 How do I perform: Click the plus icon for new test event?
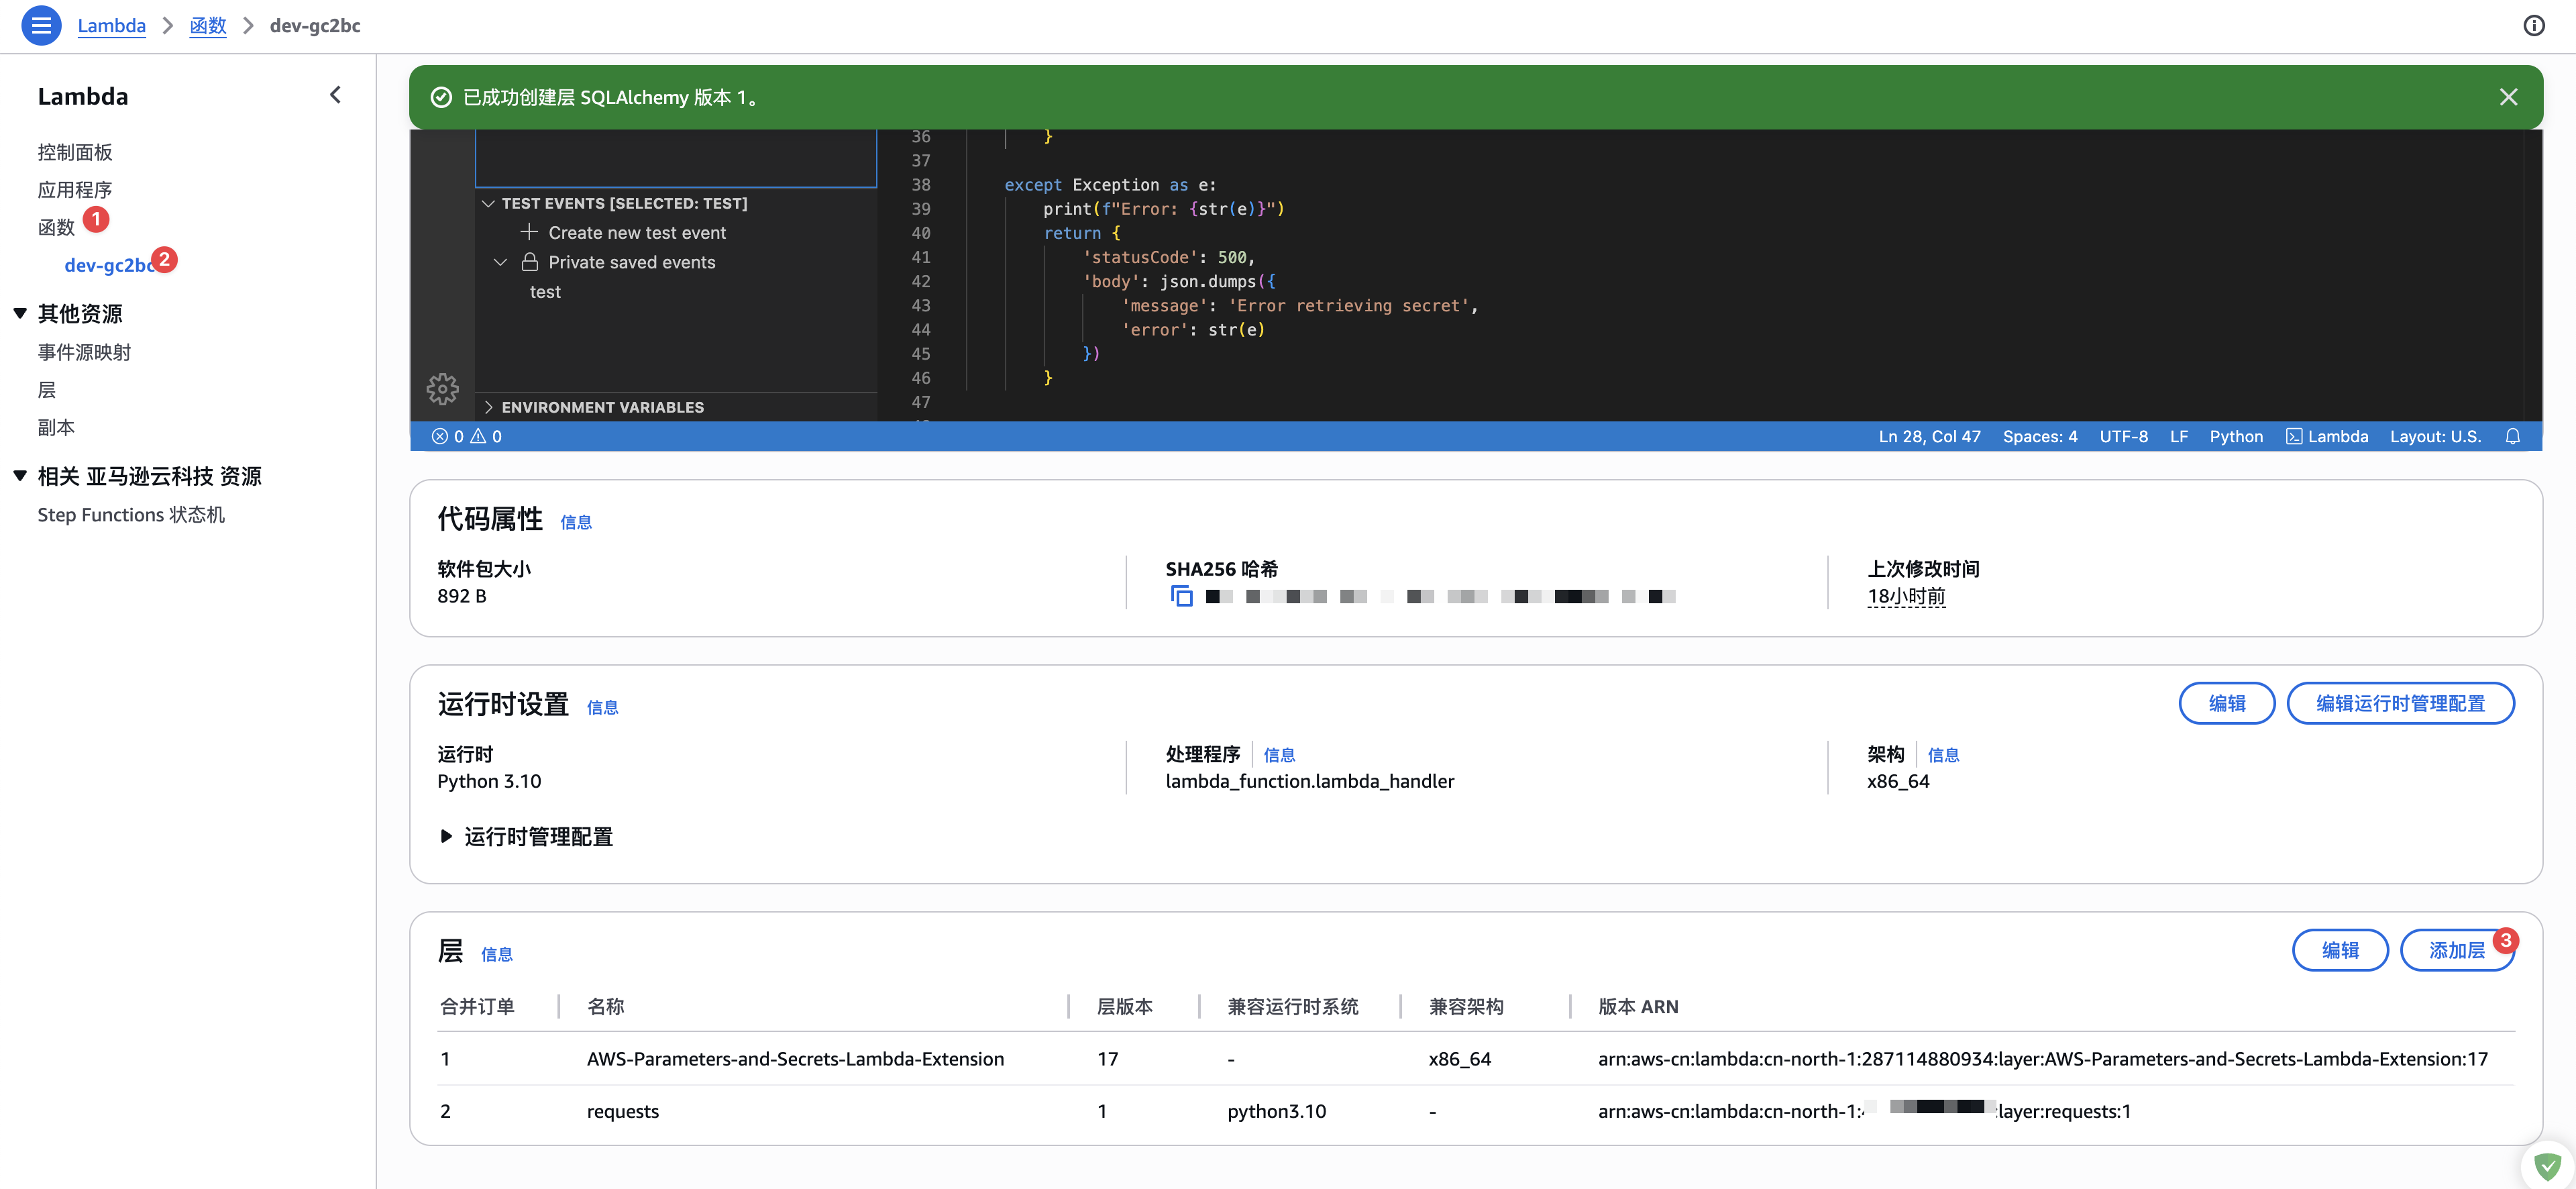click(529, 232)
